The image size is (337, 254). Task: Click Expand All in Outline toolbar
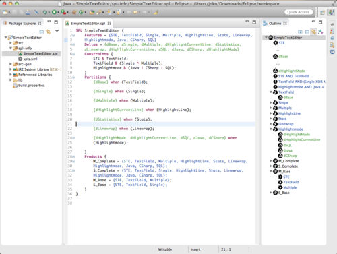coord(300,32)
